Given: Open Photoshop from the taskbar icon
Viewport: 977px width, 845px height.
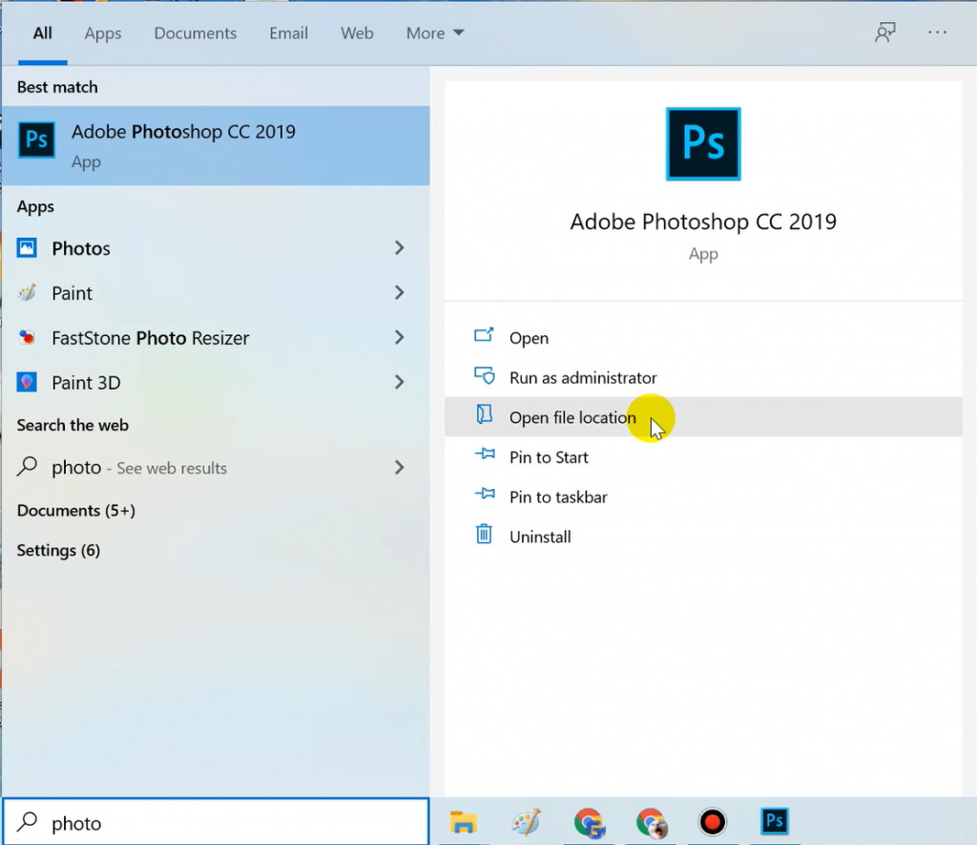Looking at the screenshot, I should (775, 821).
